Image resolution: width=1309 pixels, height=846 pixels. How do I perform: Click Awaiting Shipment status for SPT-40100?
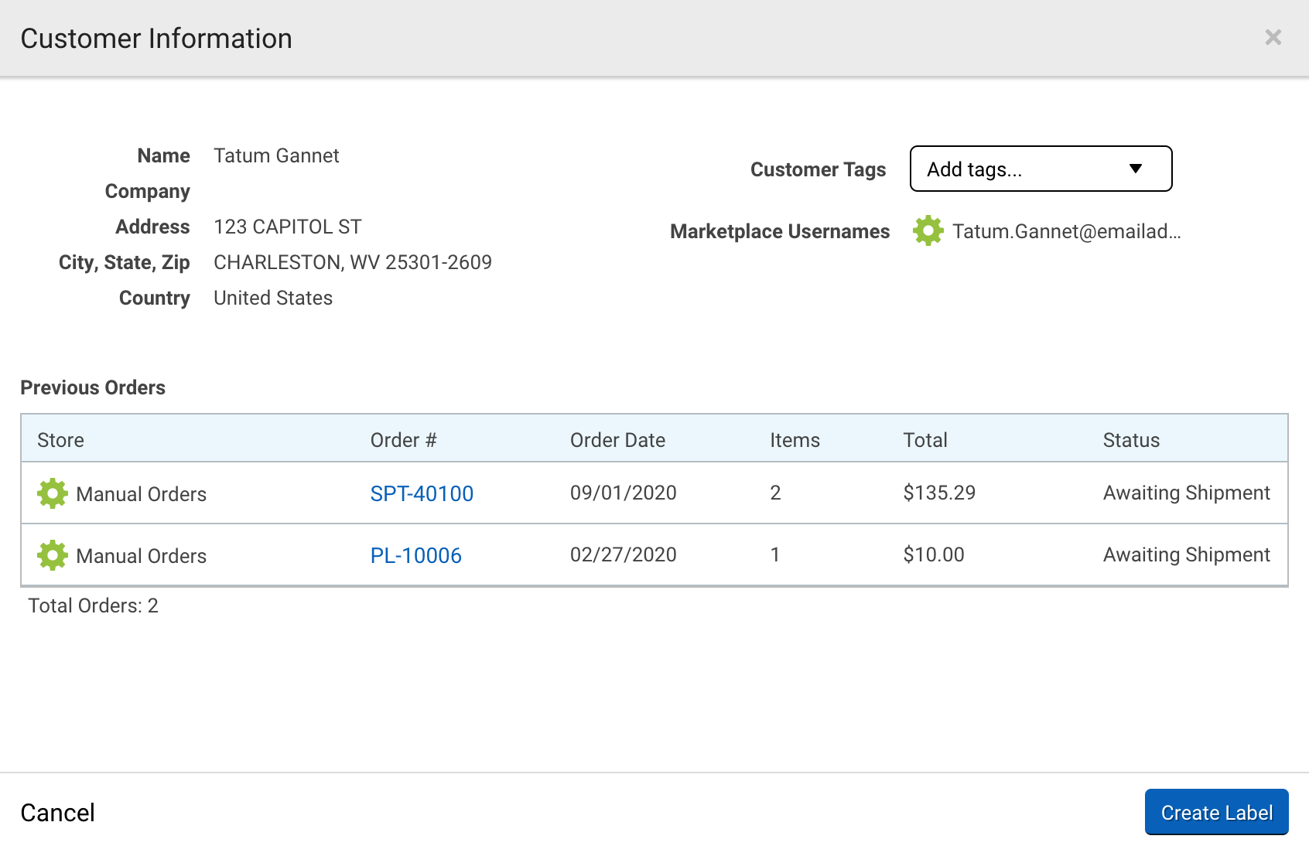1187,493
